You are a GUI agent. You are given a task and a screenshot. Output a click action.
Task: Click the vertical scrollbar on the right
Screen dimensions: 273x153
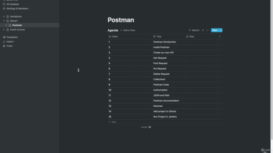pyautogui.click(x=272, y=69)
